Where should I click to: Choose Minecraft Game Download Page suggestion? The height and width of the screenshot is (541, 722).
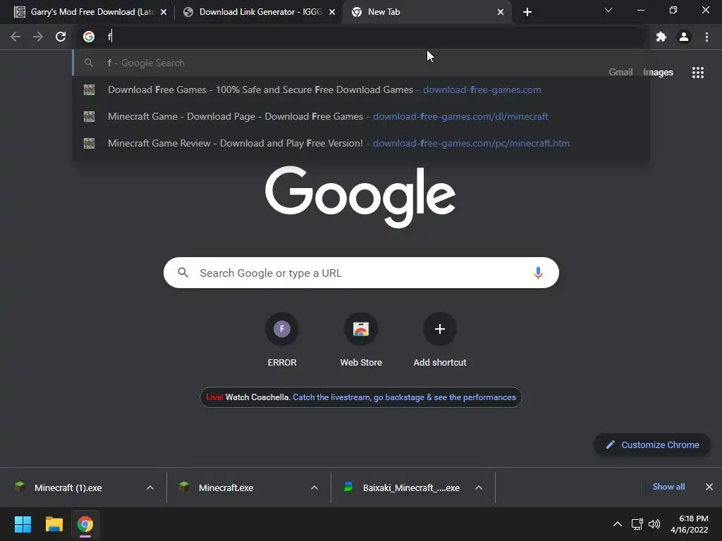pyautogui.click(x=361, y=116)
